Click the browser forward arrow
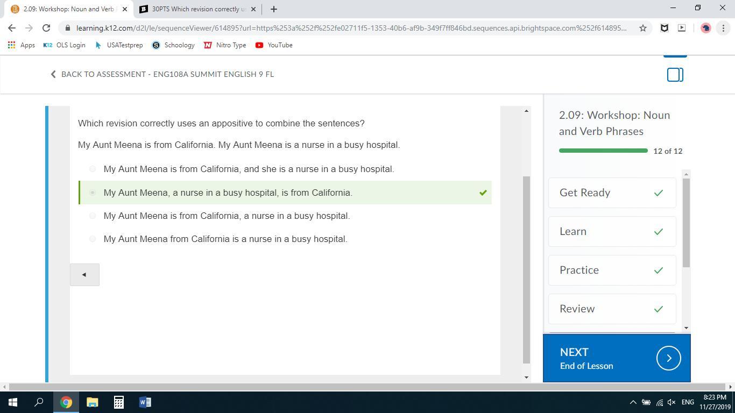Screen dimensions: 735x413 tap(29, 28)
